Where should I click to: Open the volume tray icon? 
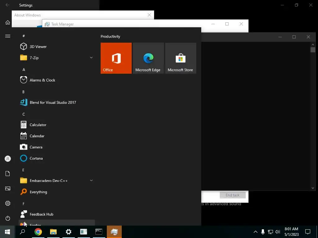click(278, 232)
